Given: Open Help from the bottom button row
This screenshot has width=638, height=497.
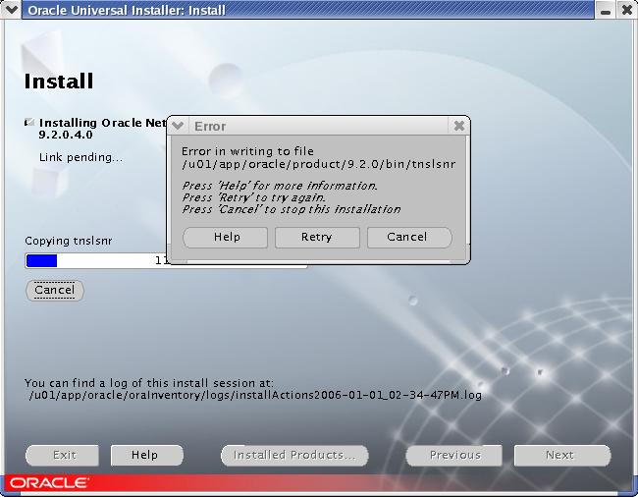Looking at the screenshot, I should click(144, 455).
